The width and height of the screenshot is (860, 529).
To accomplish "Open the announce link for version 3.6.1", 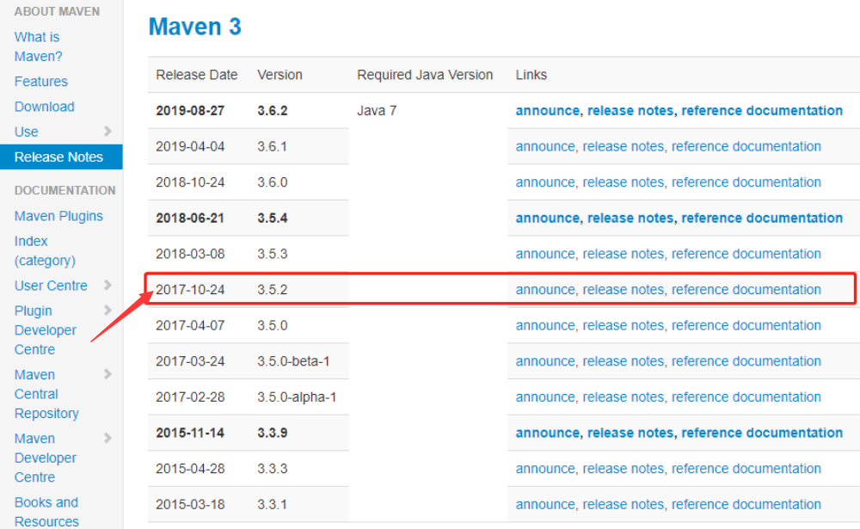I will (x=545, y=146).
